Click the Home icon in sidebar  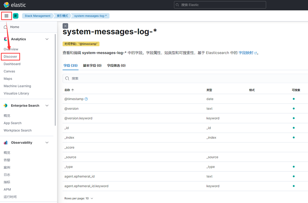(6, 27)
